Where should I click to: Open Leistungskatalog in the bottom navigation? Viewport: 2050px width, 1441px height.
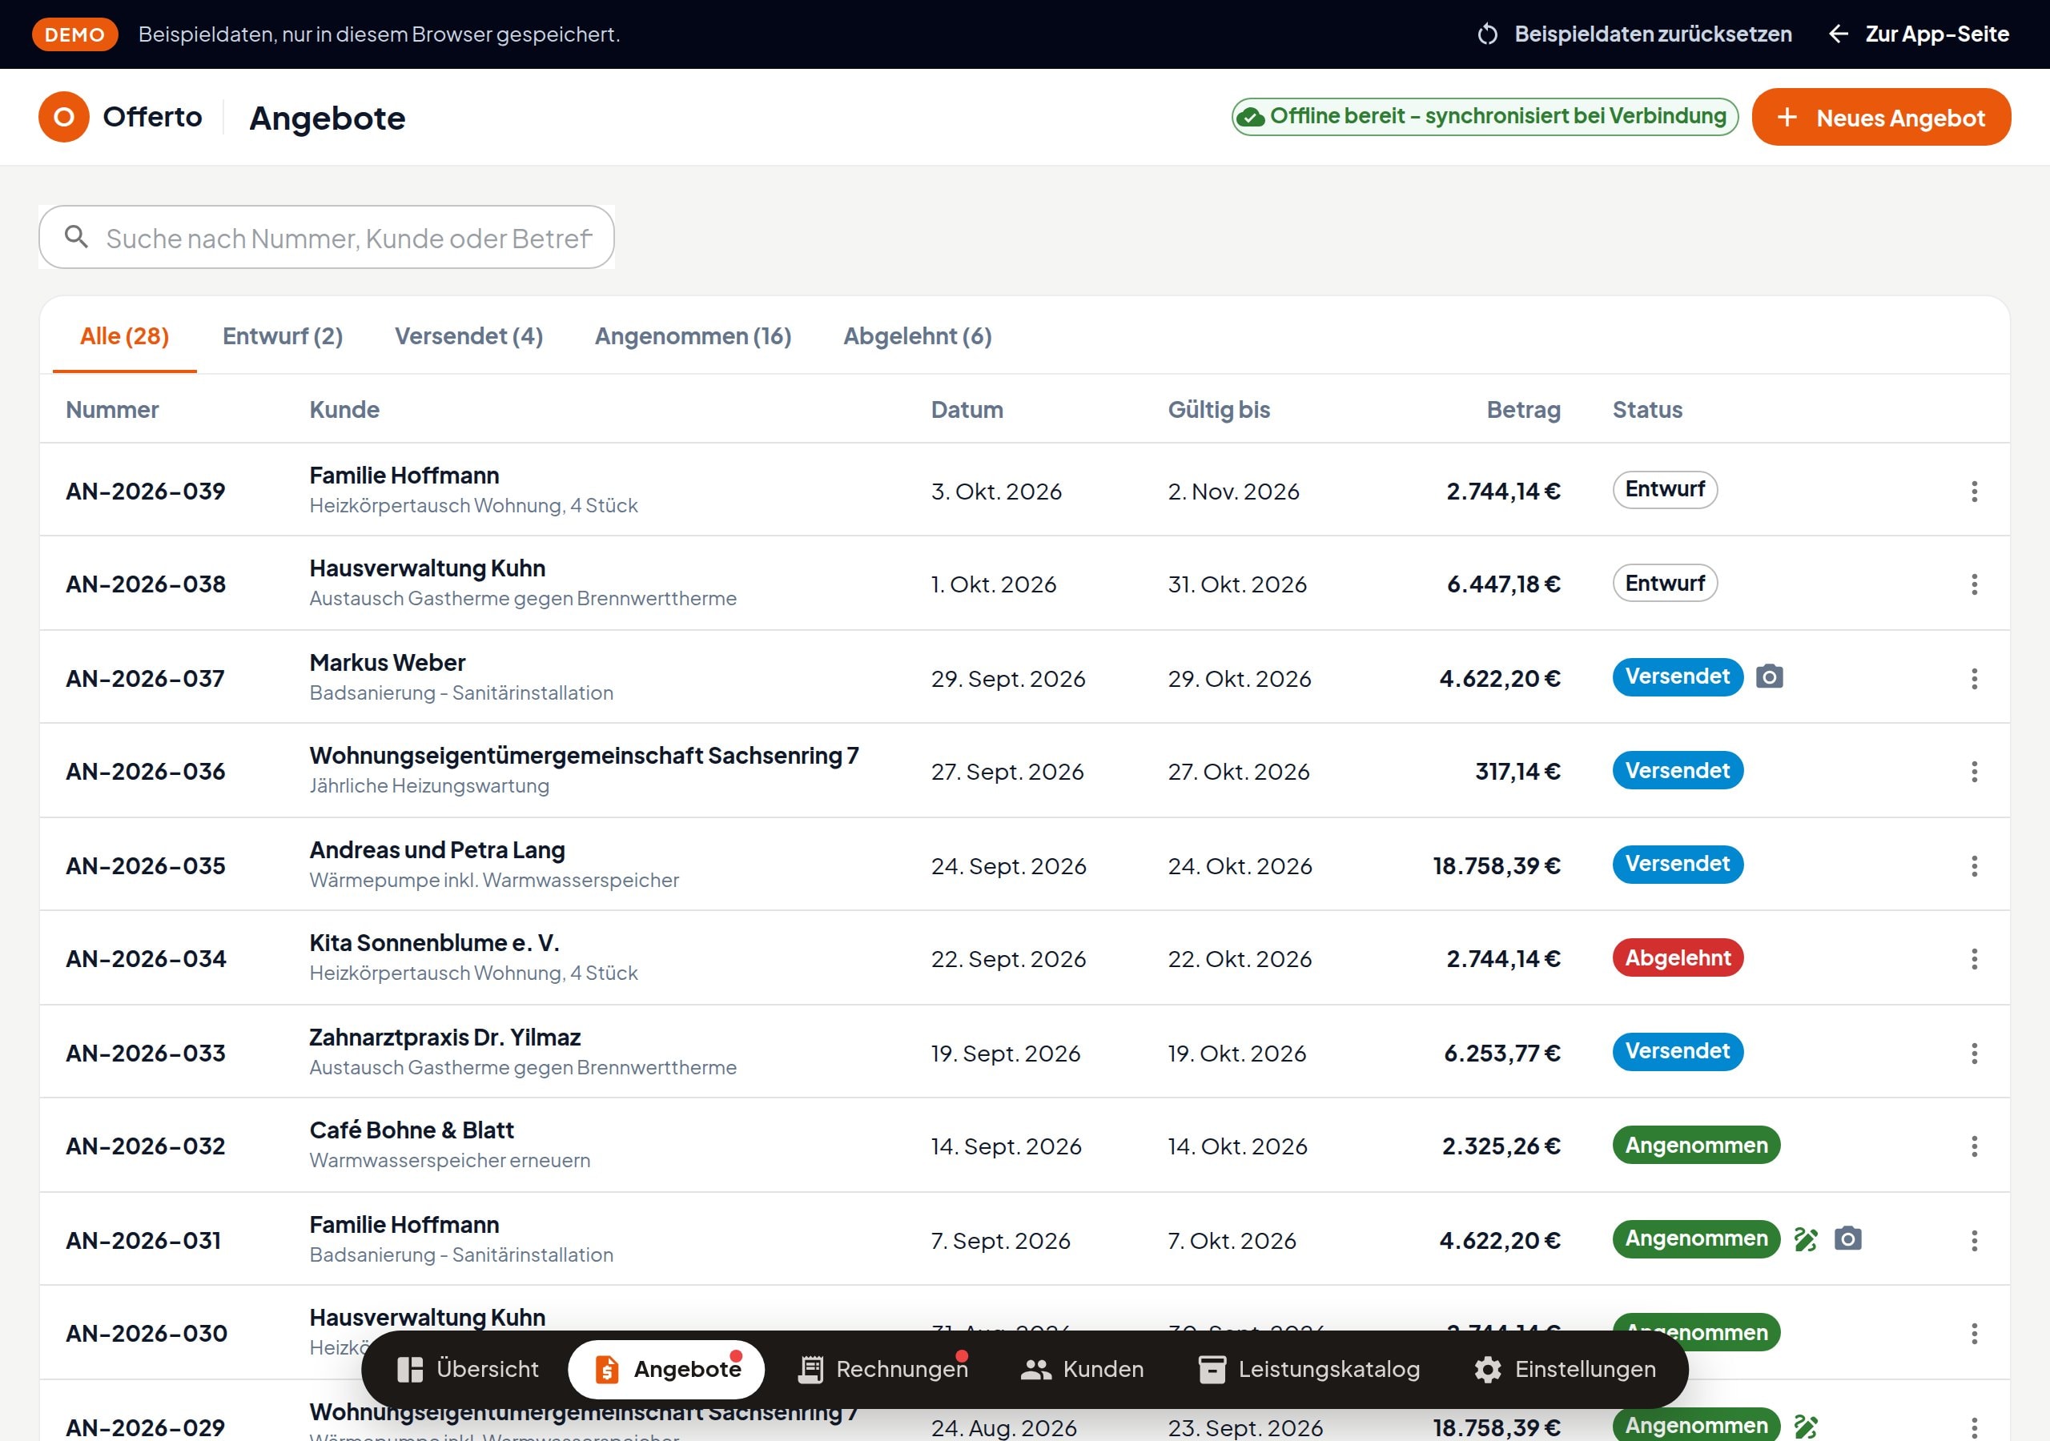1309,1369
